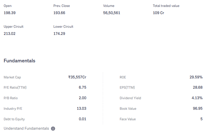Image resolution: width=208 pixels, height=138 pixels.
Task: Click the Open price value 198.39
Action: coord(10,13)
